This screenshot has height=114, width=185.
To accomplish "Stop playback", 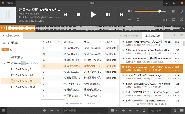I will [79, 14].
